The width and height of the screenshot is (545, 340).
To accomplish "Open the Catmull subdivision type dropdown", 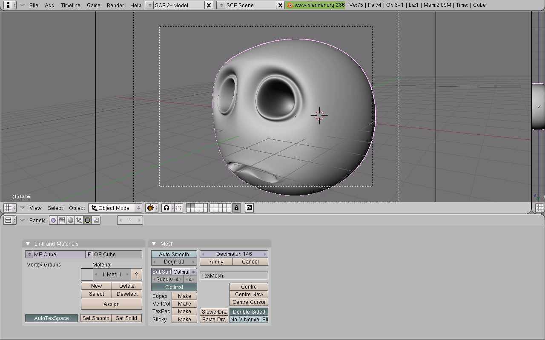I will [x=184, y=272].
